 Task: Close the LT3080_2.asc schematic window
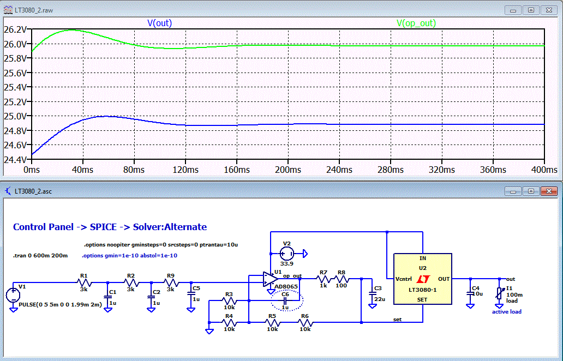(549, 191)
